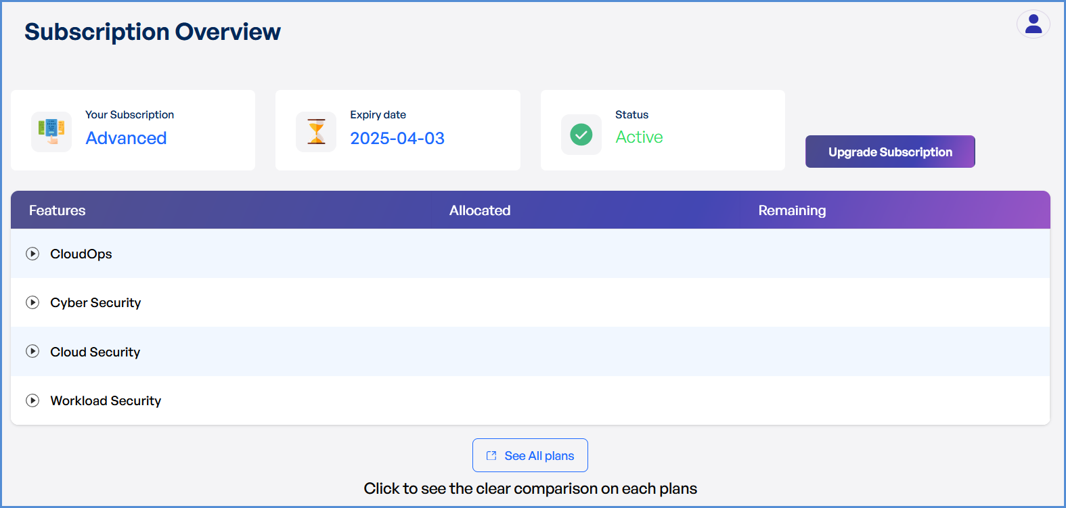Click the Advanced subscription plan text
This screenshot has width=1066, height=508.
click(126, 138)
